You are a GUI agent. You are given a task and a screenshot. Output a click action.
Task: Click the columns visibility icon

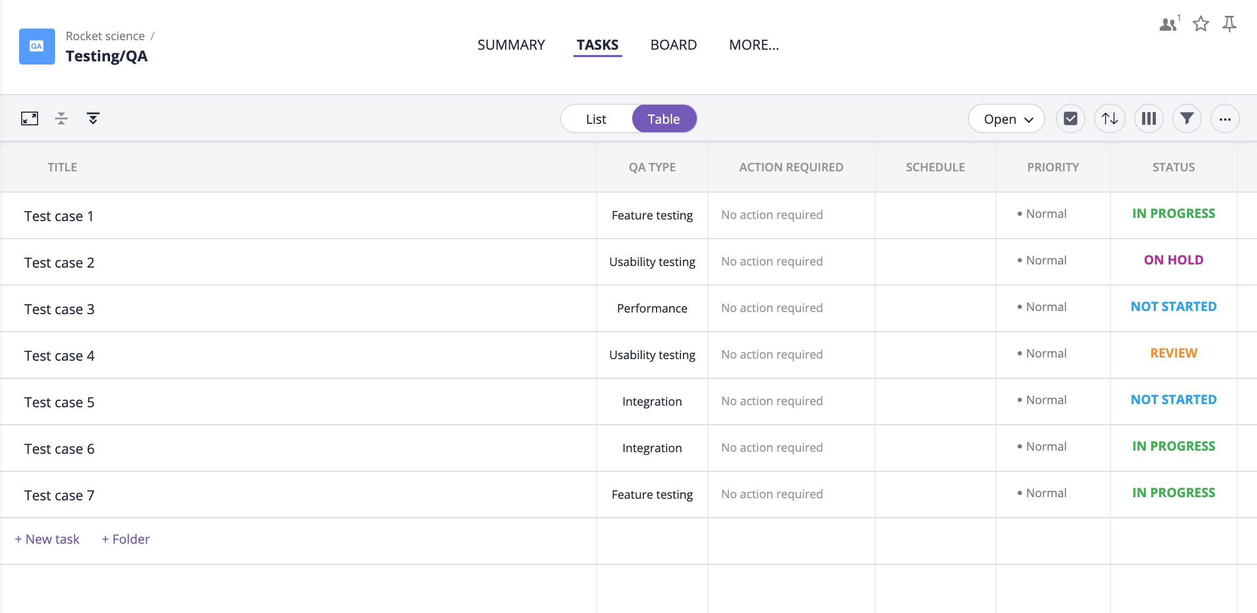[x=1148, y=119]
